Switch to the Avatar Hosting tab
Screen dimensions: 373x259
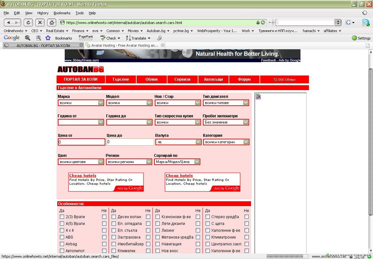[124, 45]
